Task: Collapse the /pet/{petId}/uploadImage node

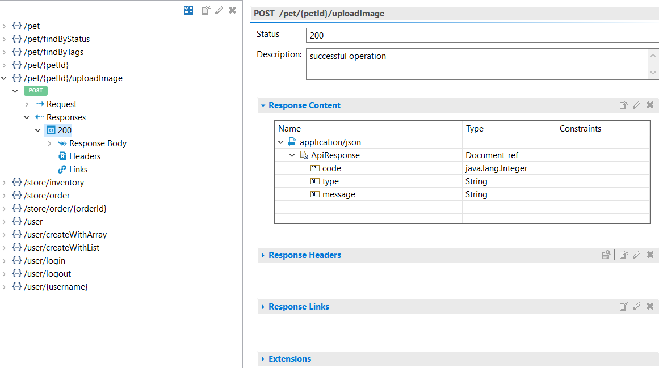Action: tap(5, 78)
